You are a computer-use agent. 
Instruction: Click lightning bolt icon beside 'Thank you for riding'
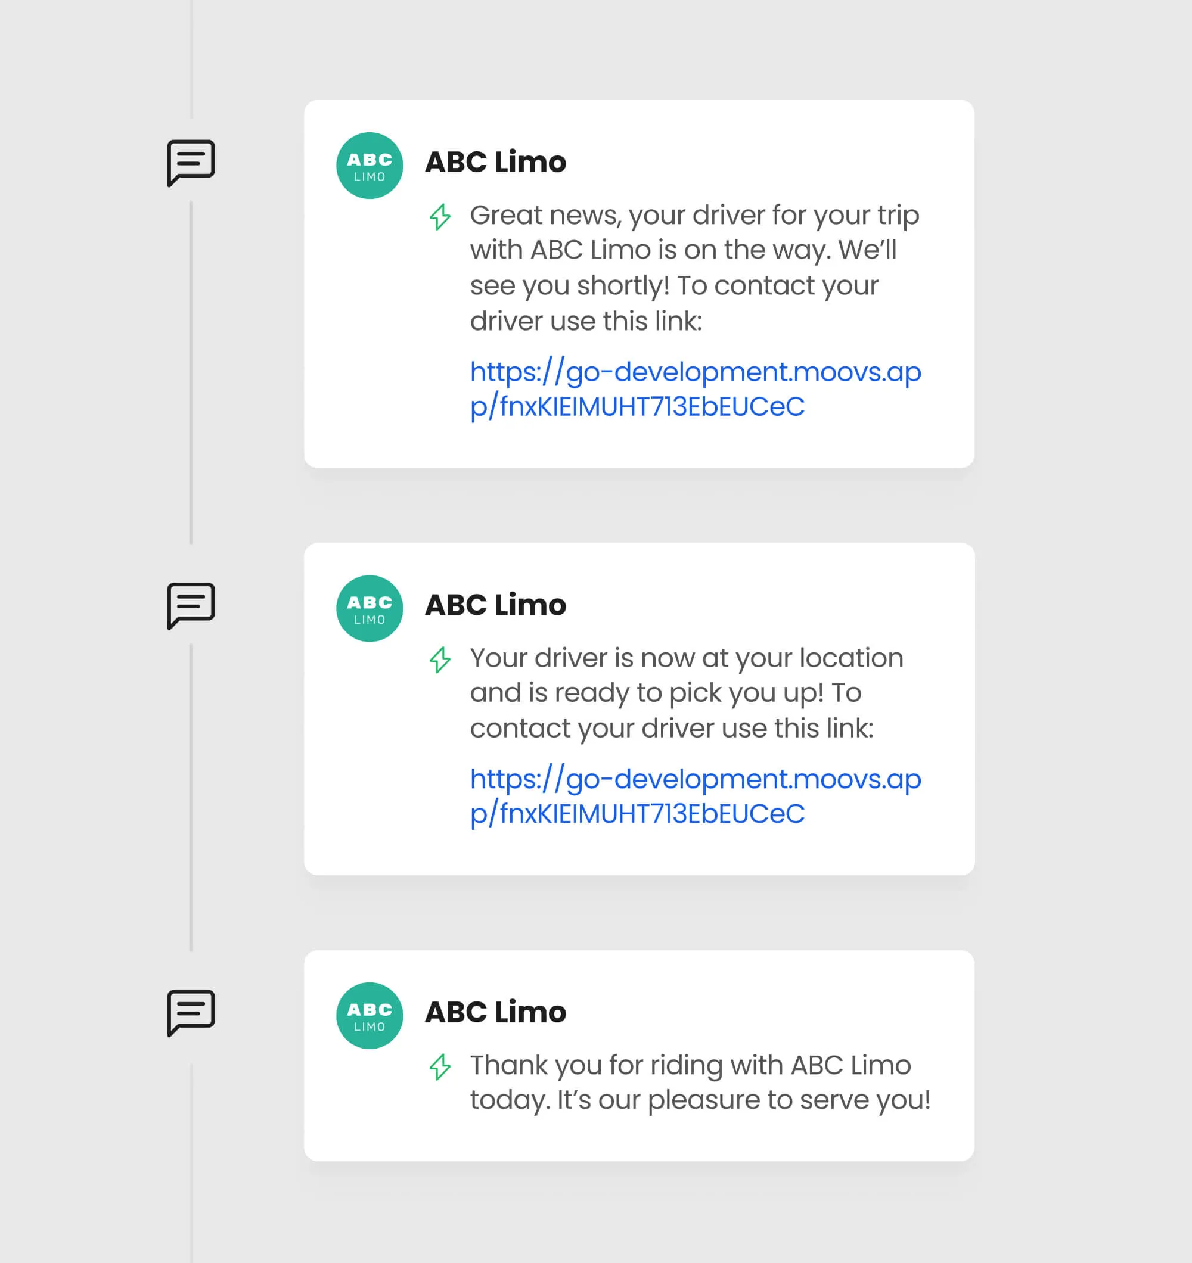[440, 1066]
